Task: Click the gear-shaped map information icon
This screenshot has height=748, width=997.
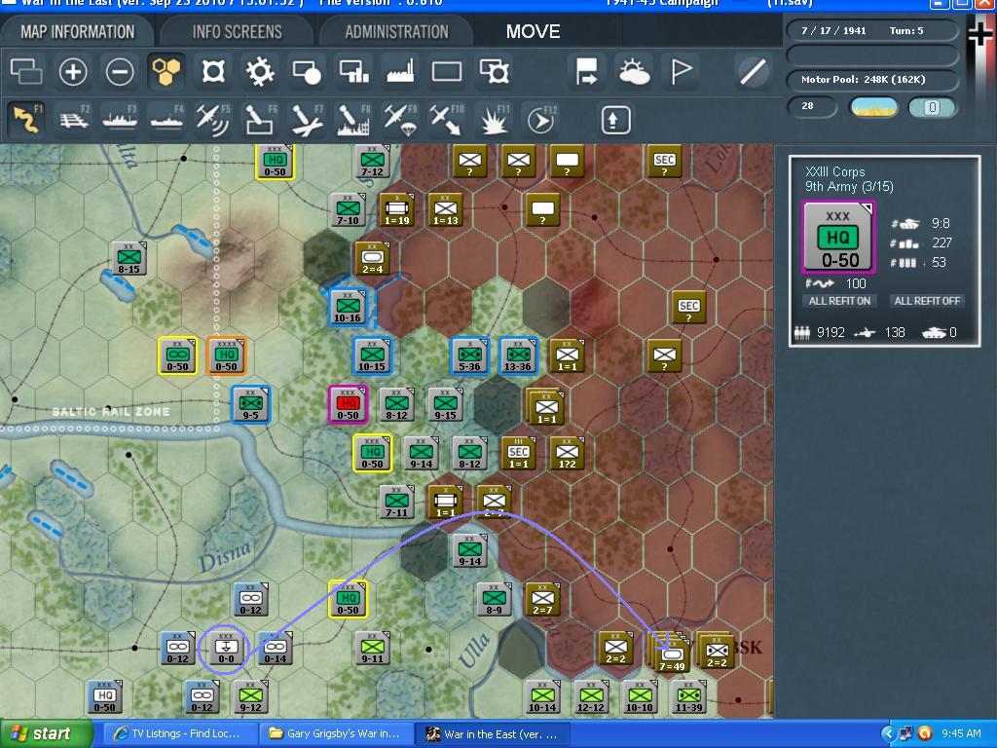Action: click(x=260, y=71)
